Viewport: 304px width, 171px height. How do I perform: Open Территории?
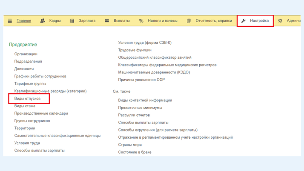[25, 128]
